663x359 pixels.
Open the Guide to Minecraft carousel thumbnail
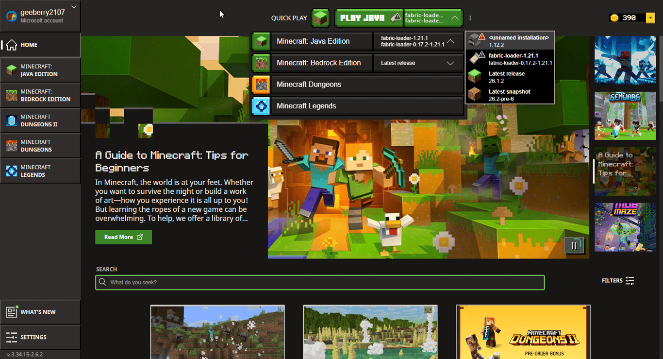click(x=625, y=171)
